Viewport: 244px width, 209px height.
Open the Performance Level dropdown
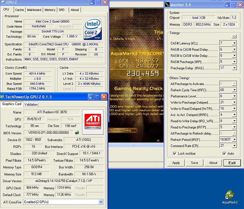click(234, 96)
